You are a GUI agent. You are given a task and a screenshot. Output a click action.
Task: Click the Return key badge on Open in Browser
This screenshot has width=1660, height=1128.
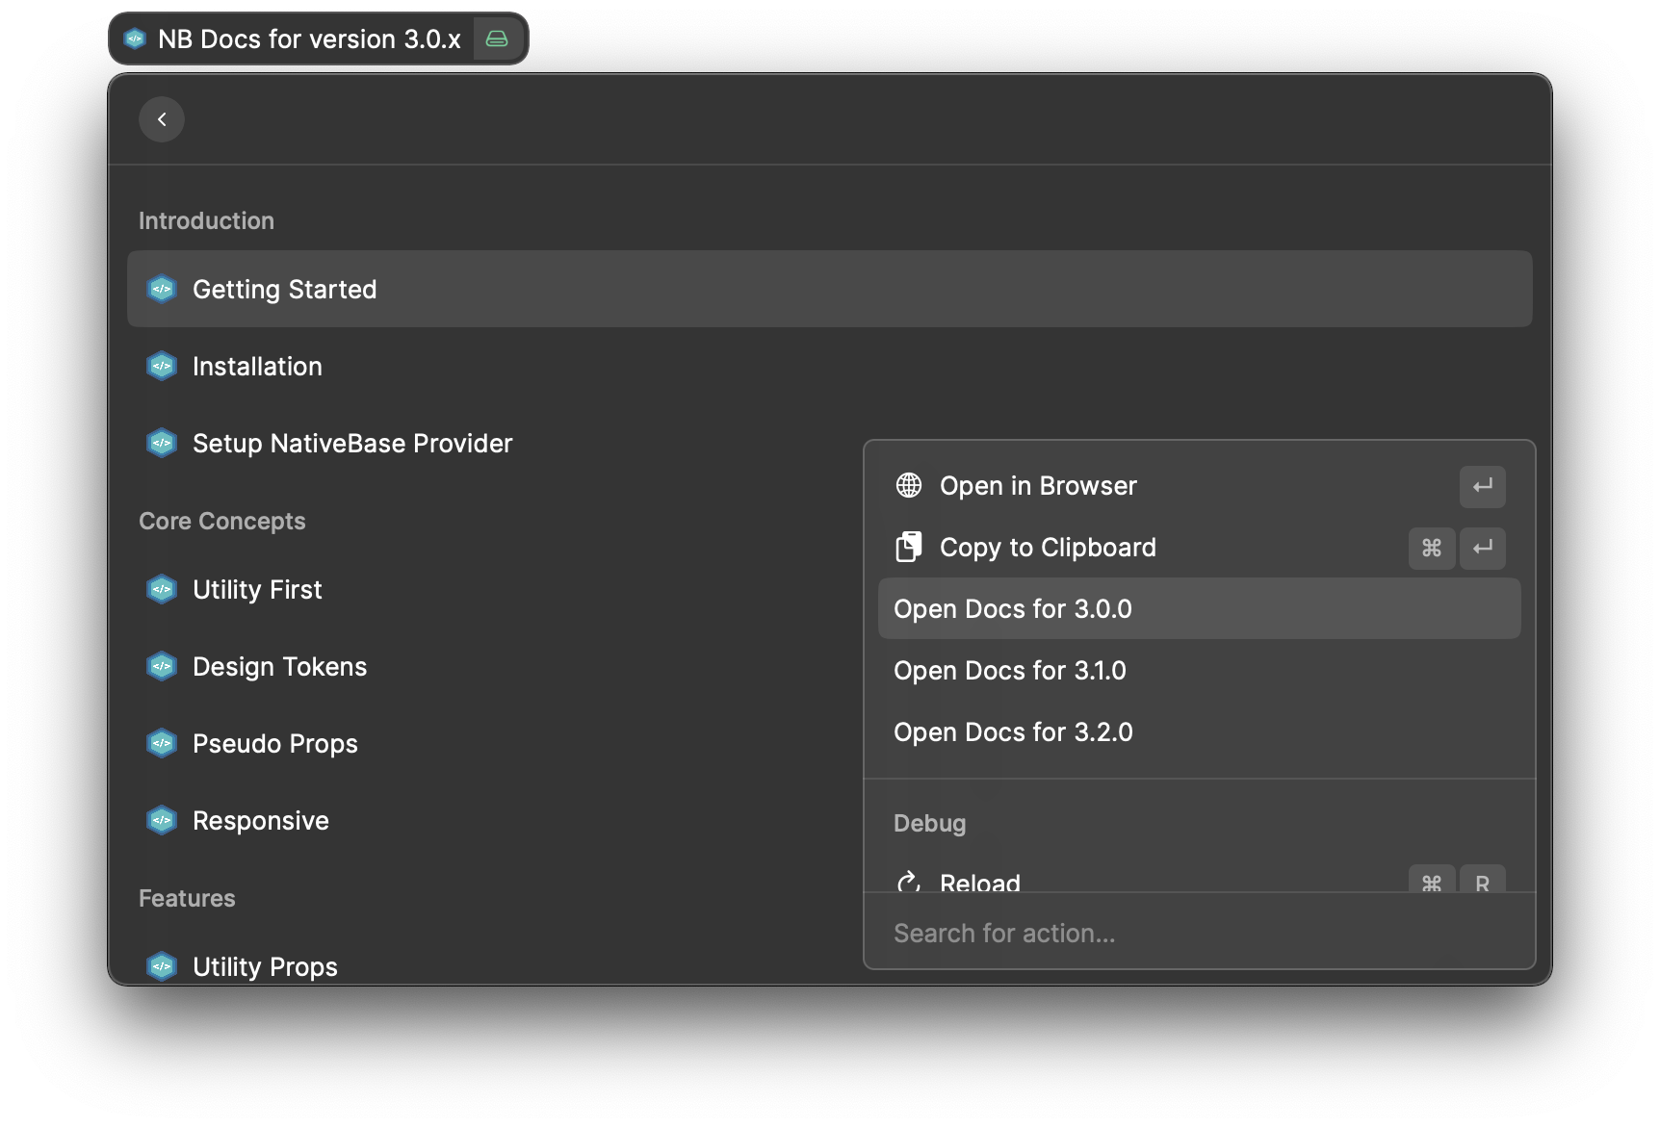[x=1482, y=486]
